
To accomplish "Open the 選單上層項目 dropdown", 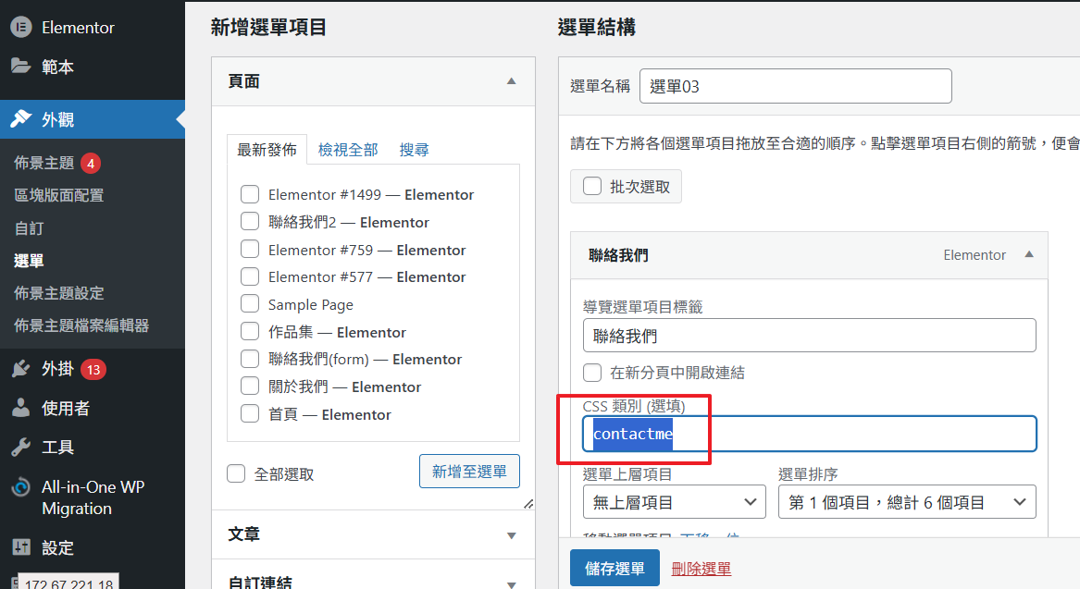I will click(x=674, y=503).
